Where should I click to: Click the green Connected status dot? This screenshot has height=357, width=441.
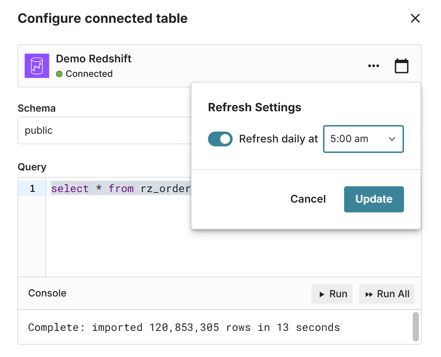[x=59, y=74]
